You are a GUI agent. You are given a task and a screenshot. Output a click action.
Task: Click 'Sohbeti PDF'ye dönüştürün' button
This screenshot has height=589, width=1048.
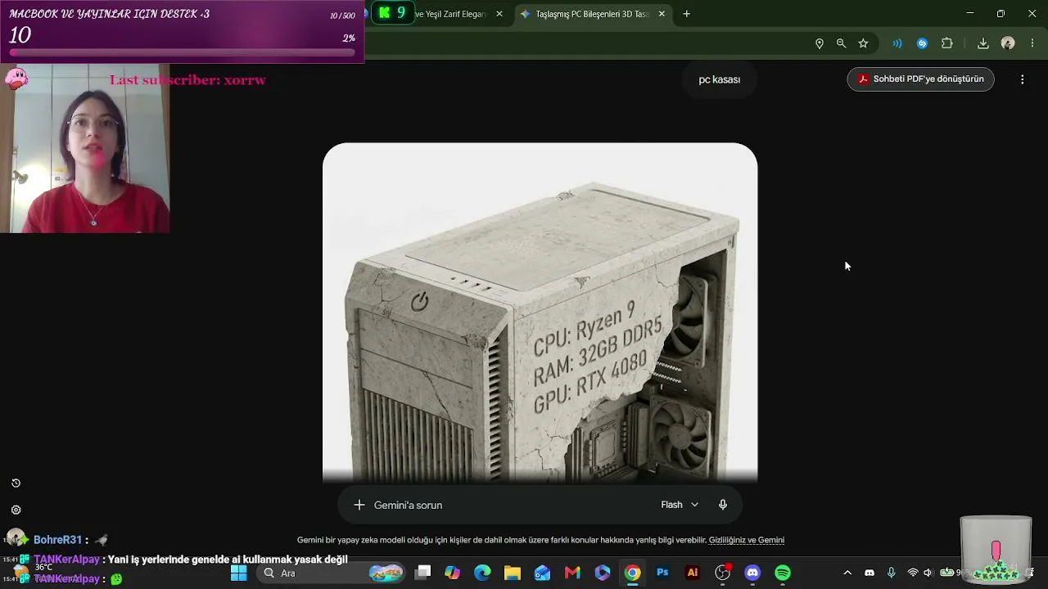(921, 79)
